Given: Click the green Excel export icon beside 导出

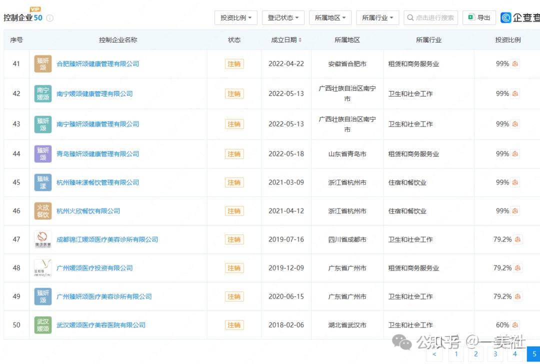Looking at the screenshot, I should coord(472,17).
